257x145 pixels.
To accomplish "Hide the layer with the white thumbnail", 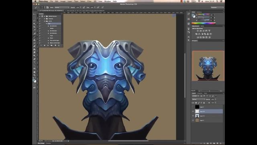I will (x=193, y=112).
